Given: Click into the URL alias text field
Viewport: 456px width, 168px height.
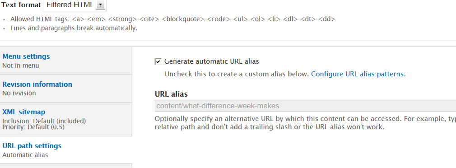Looking at the screenshot, I should [x=305, y=106].
